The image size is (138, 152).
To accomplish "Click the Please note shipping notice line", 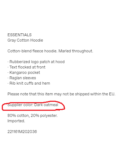I will (61, 94).
